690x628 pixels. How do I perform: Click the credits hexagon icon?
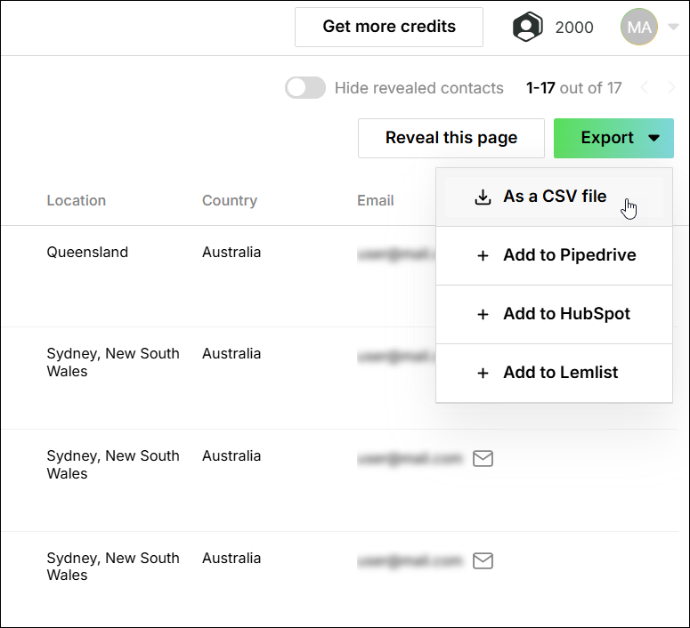[x=528, y=27]
